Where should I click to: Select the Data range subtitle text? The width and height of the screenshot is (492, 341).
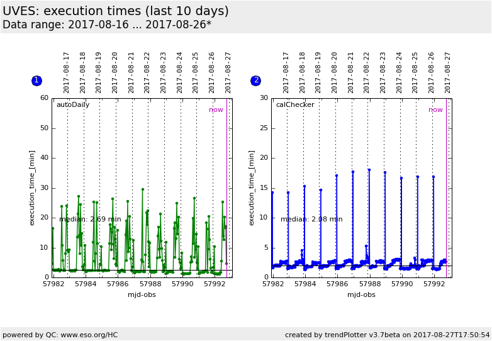(x=107, y=25)
